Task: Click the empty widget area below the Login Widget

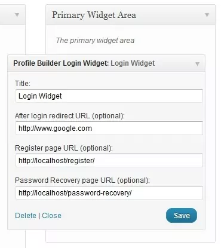Action: point(130,236)
